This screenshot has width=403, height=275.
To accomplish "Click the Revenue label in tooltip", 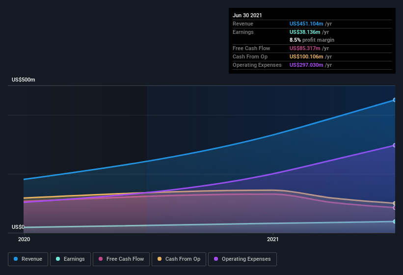I will [x=243, y=24].
